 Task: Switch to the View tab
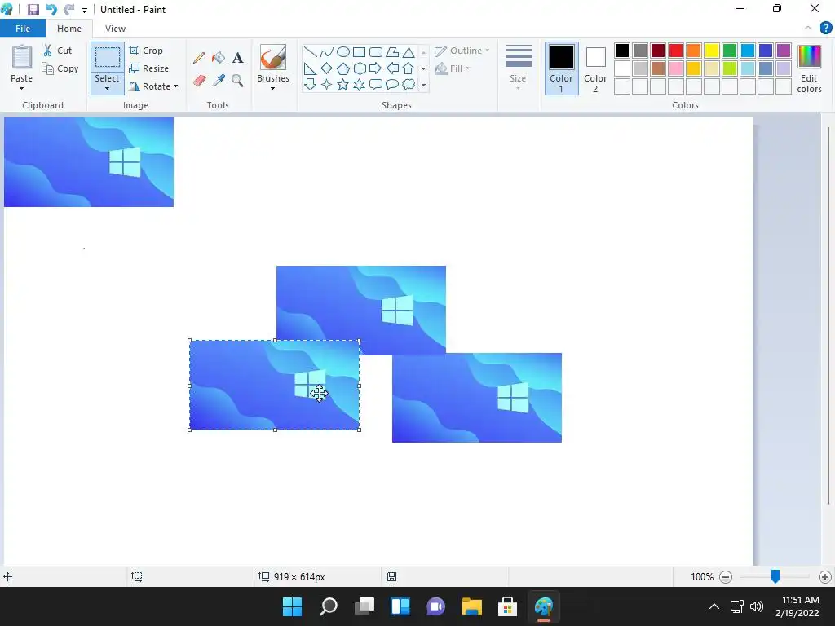click(x=115, y=29)
